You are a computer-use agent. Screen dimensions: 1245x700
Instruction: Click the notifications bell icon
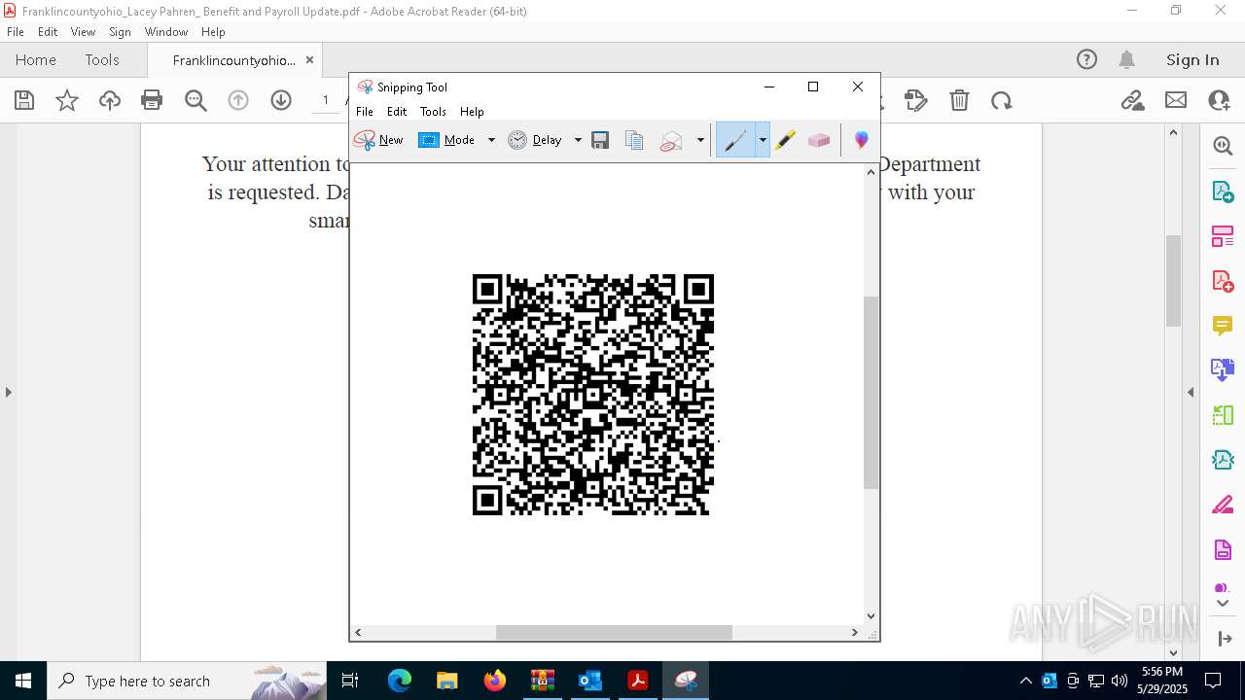[x=1127, y=60]
